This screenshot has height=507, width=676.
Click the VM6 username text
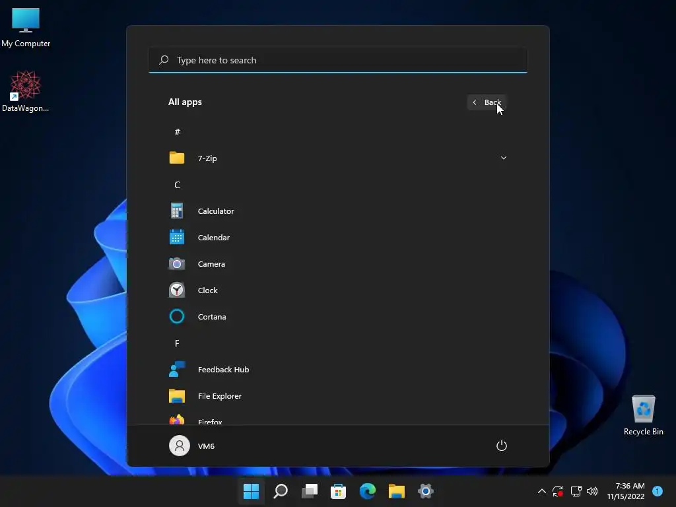click(x=206, y=446)
